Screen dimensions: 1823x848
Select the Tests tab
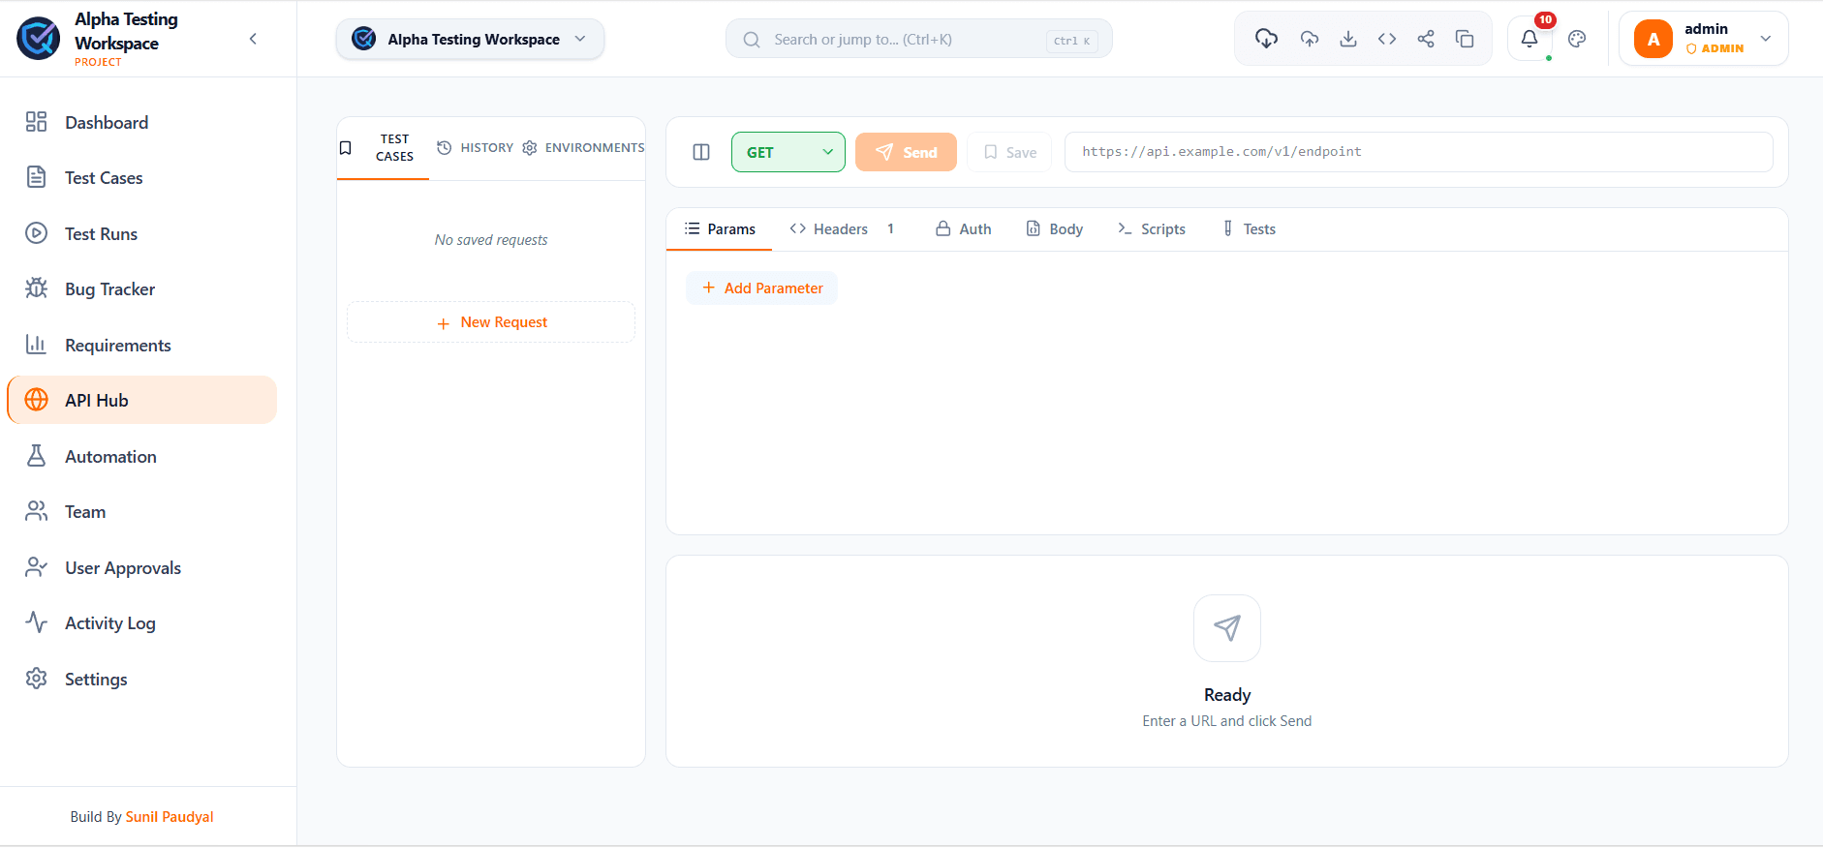pyautogui.click(x=1249, y=229)
